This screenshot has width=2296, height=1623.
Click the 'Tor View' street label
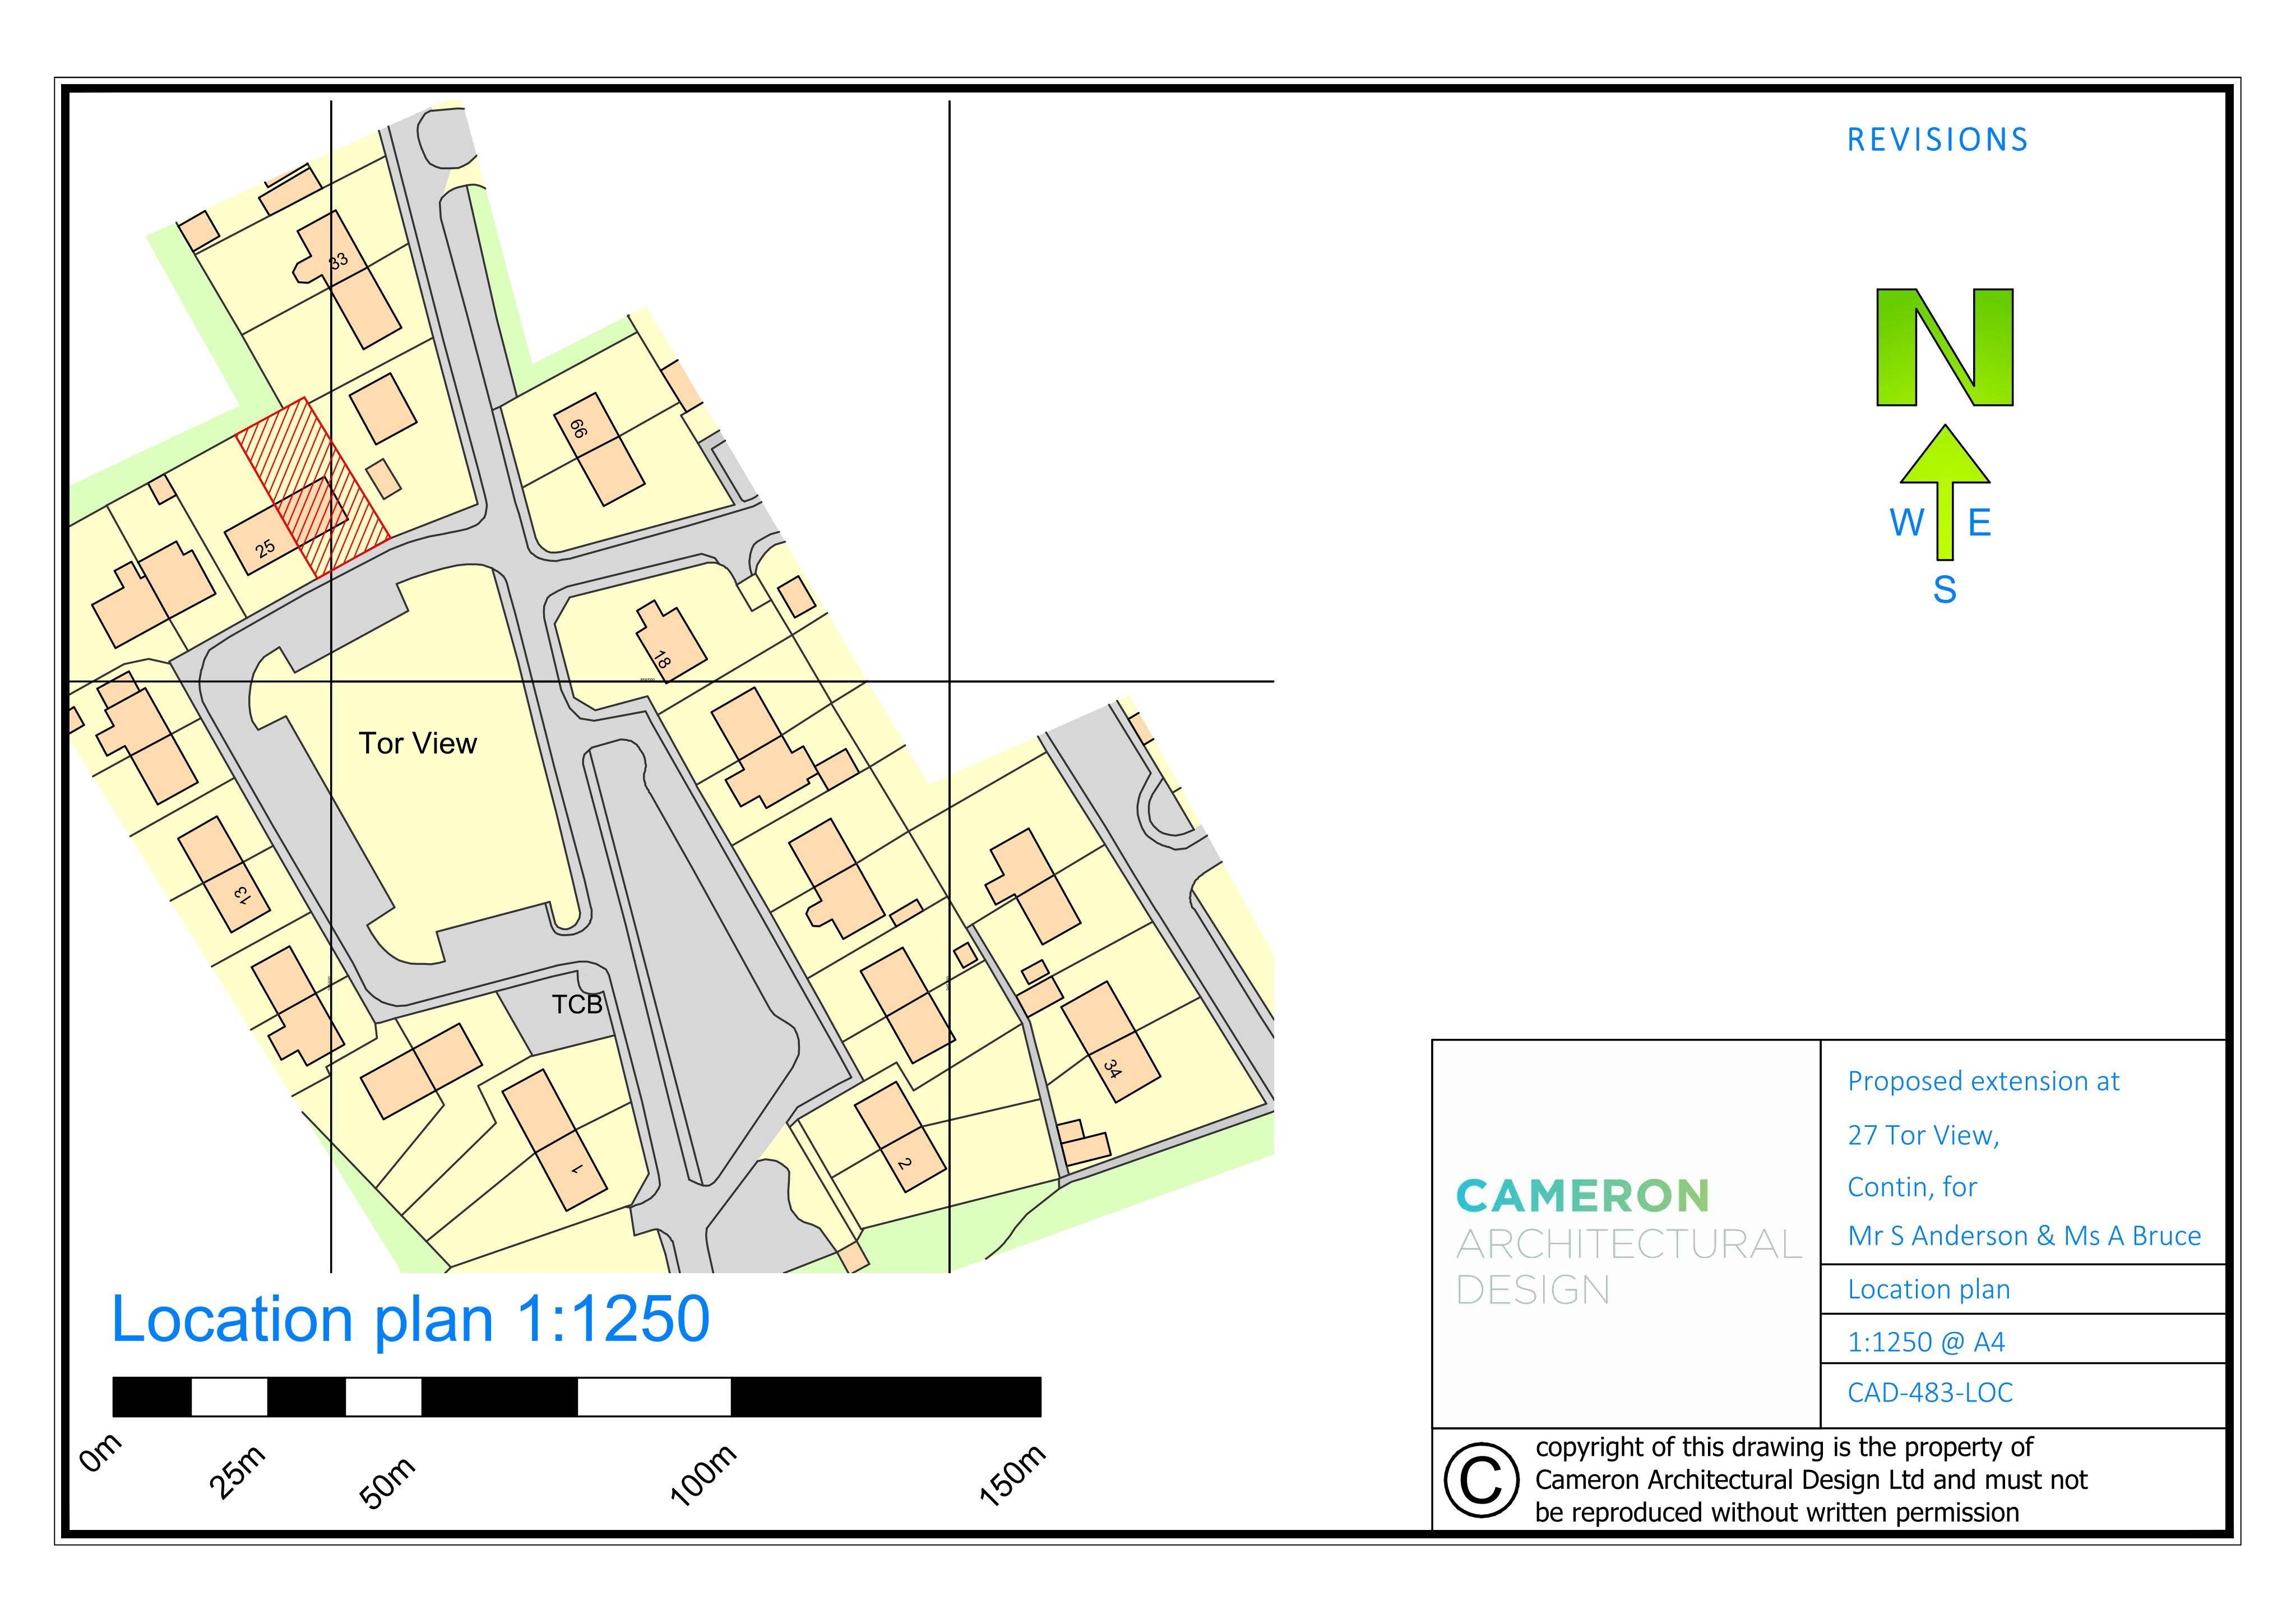pos(417,743)
